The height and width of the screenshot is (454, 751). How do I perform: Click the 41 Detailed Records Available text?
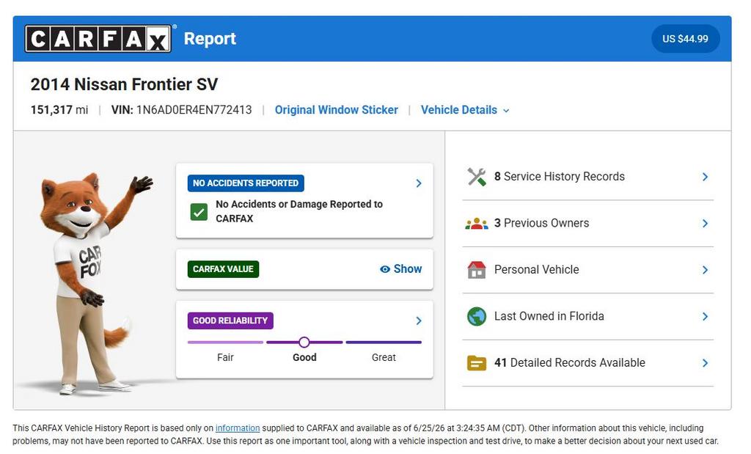[569, 363]
